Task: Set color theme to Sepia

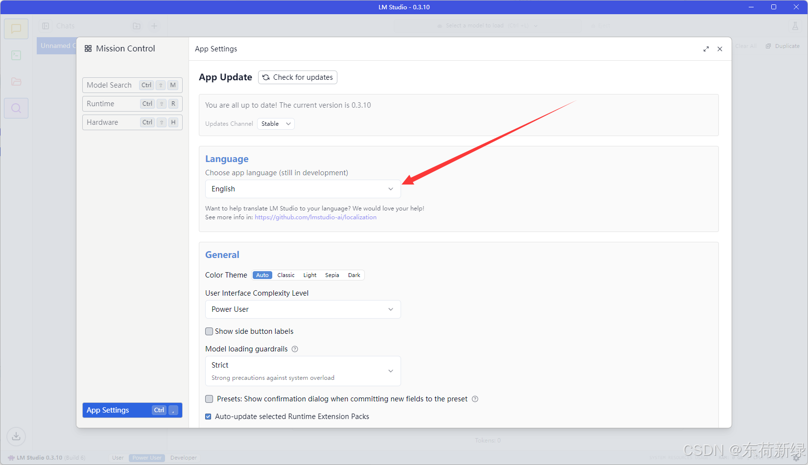Action: click(332, 275)
